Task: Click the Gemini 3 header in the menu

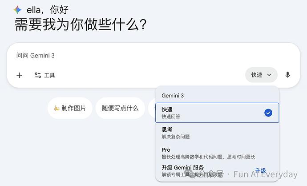Action: 173,95
